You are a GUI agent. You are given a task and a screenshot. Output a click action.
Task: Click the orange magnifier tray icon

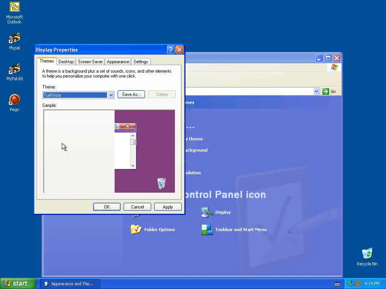click(358, 284)
